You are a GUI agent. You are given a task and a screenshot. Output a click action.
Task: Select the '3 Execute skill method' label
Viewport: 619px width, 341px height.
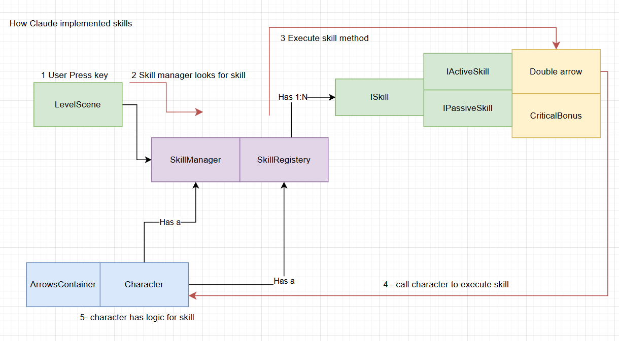tap(324, 38)
